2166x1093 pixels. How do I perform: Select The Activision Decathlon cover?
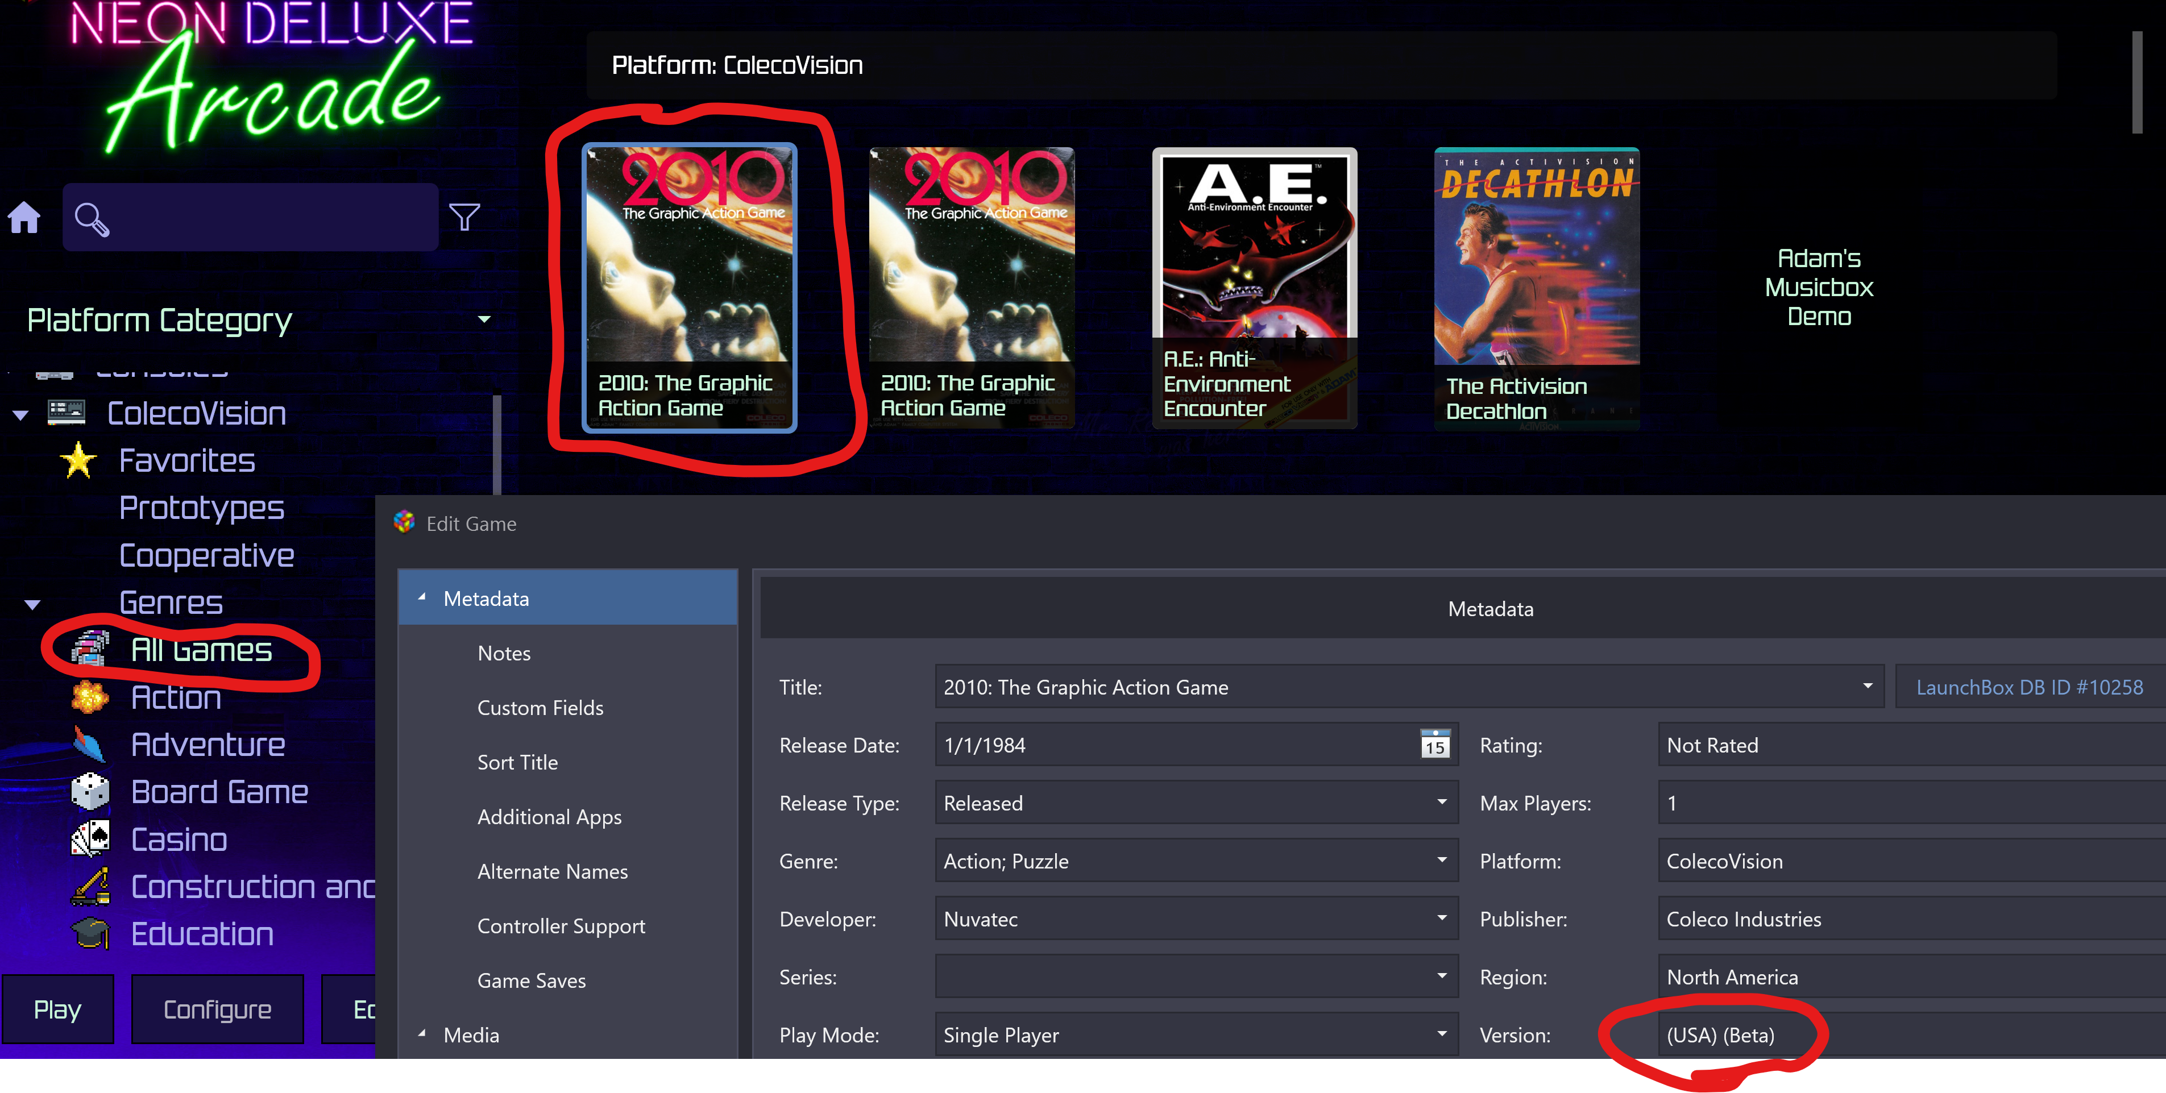[1536, 288]
